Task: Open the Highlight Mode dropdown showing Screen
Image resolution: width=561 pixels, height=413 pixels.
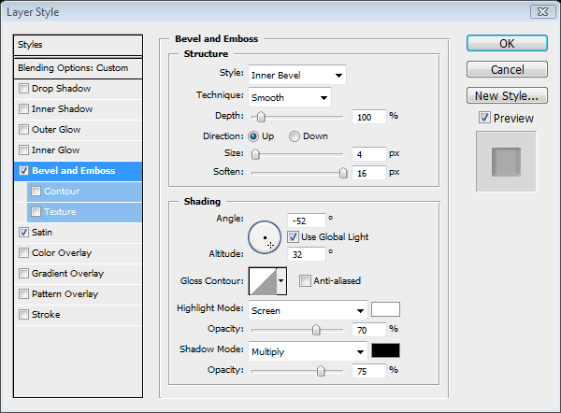Action: point(307,309)
